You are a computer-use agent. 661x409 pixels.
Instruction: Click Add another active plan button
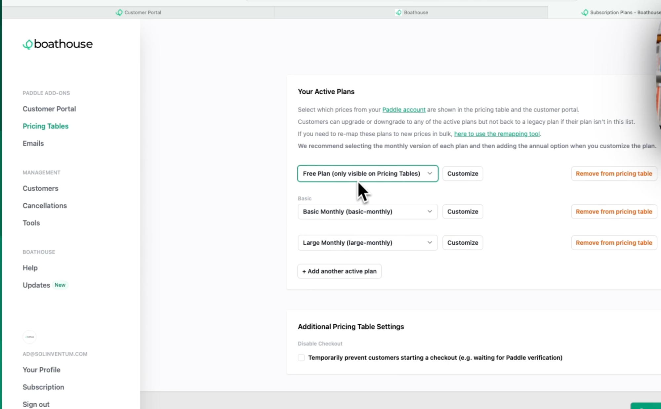(x=339, y=271)
